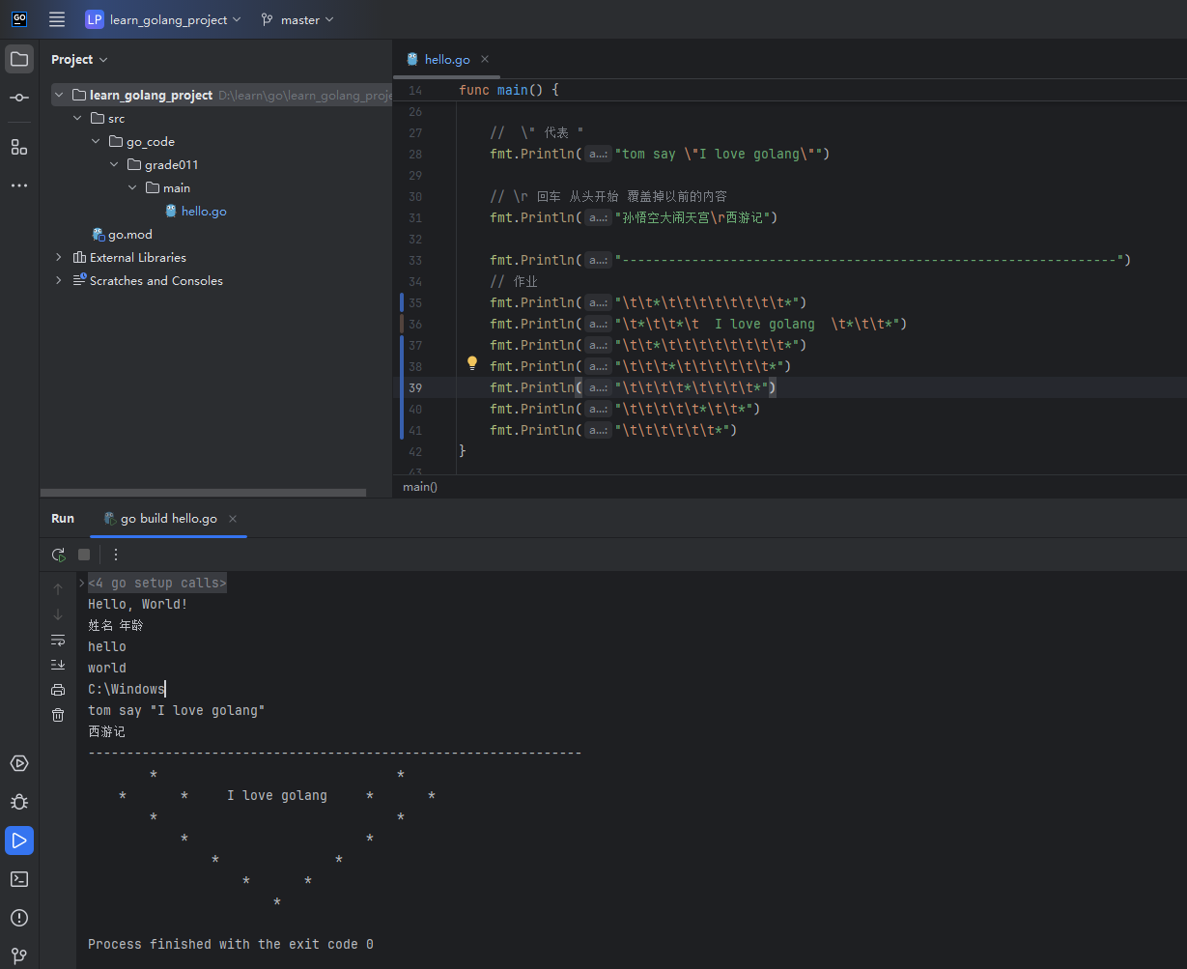1187x969 pixels.
Task: Open the Problems tool window icon
Action: pyautogui.click(x=19, y=918)
